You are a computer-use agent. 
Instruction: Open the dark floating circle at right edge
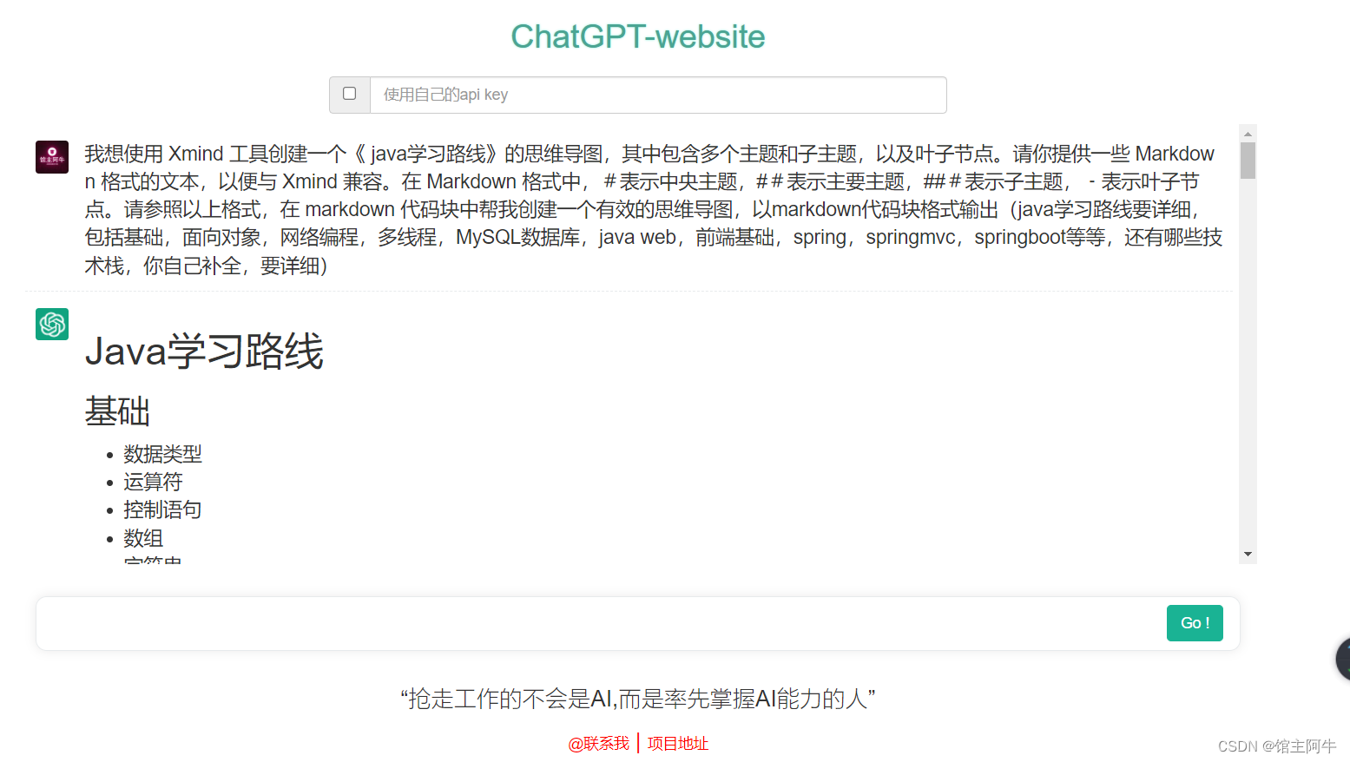pyautogui.click(x=1343, y=659)
